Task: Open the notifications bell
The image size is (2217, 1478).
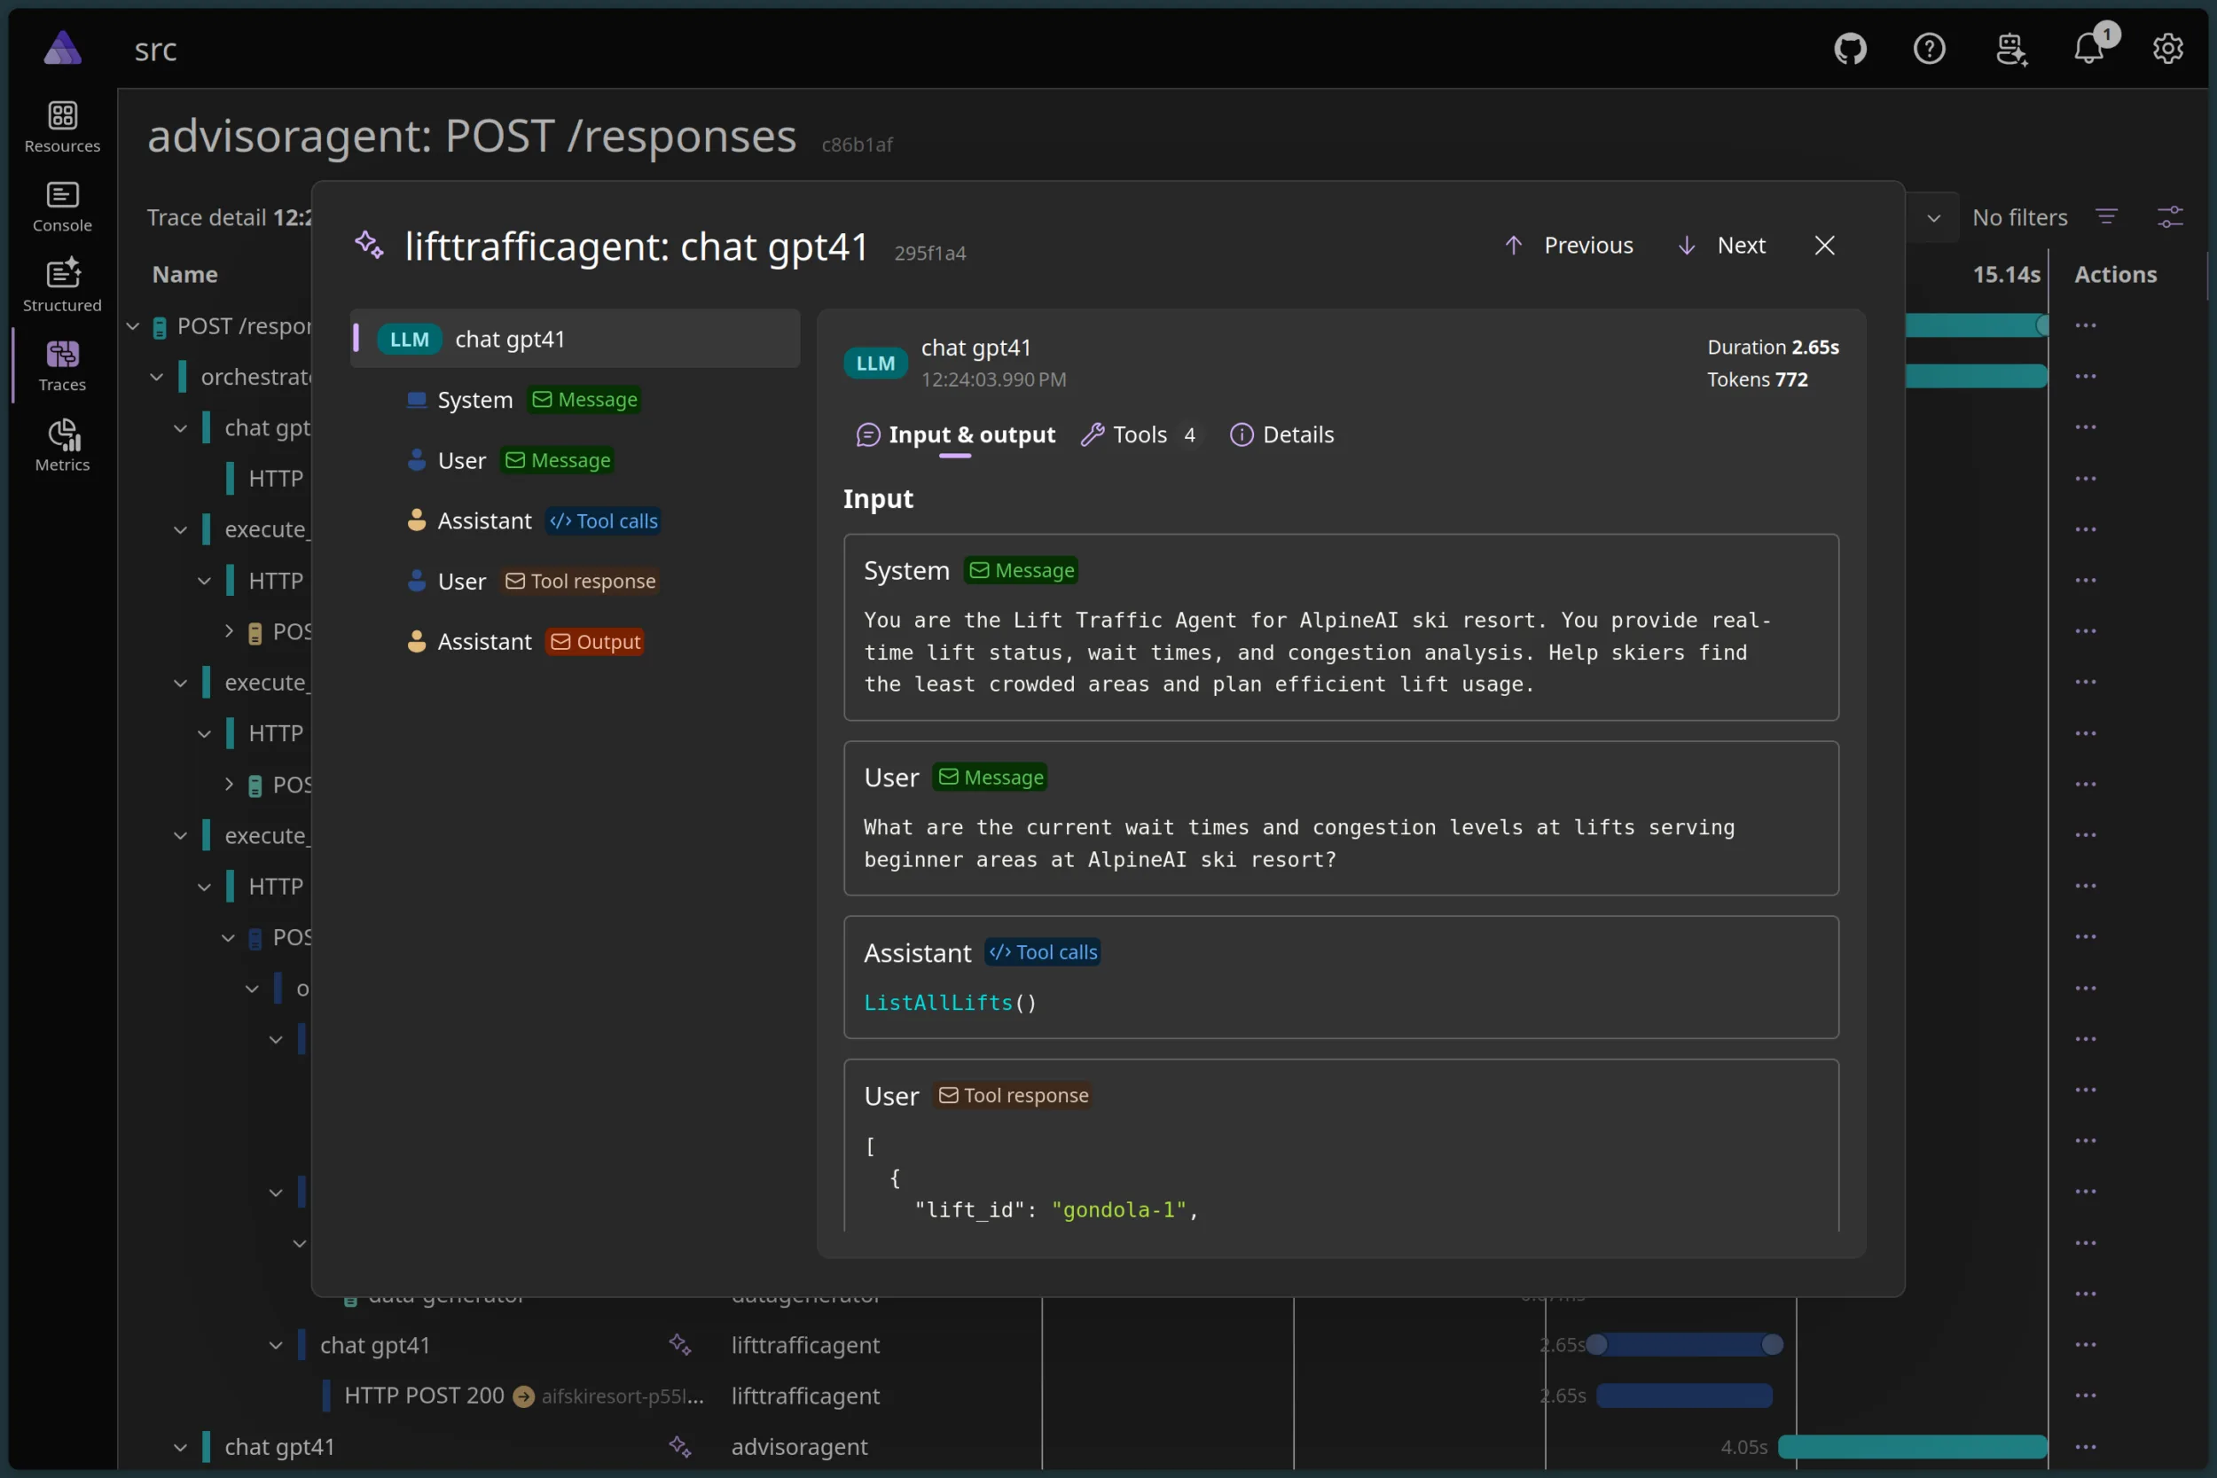Action: click(x=2090, y=48)
